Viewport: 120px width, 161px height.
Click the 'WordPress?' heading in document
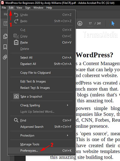click(x=94, y=55)
